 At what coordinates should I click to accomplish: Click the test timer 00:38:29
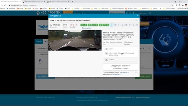click(x=55, y=25)
